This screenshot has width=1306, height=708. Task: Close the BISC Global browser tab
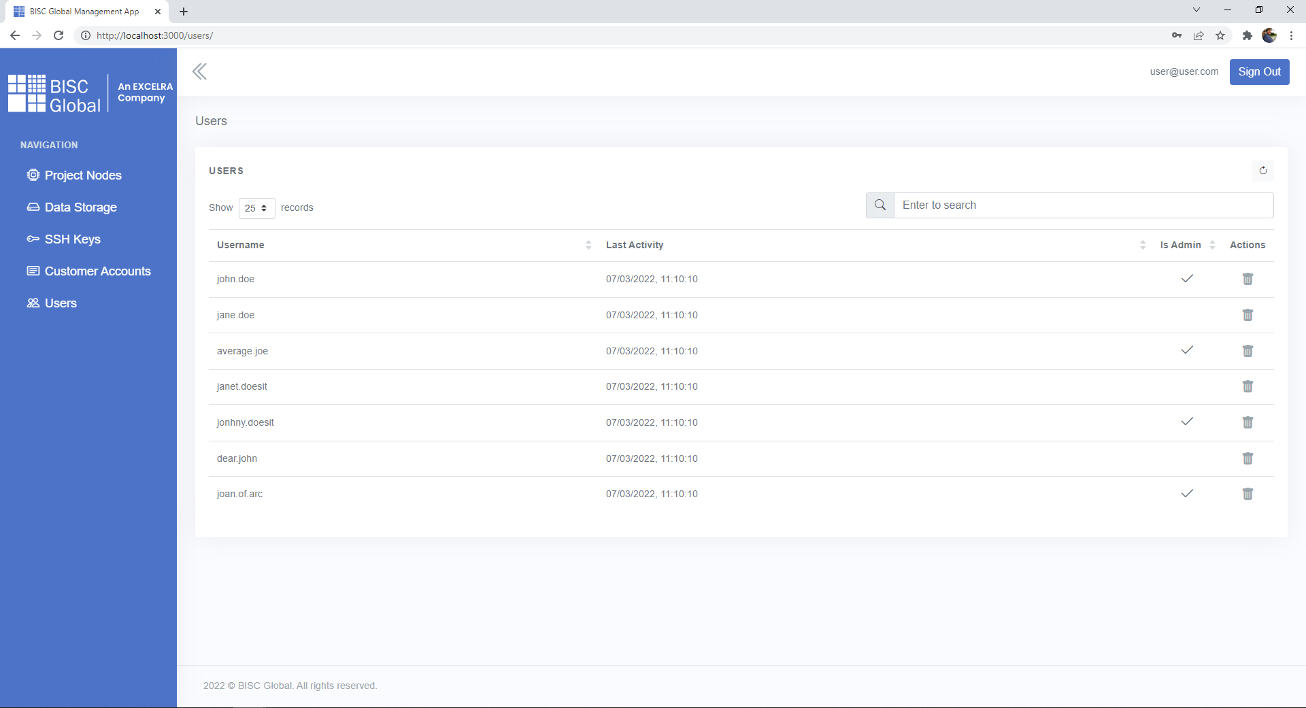pos(158,12)
